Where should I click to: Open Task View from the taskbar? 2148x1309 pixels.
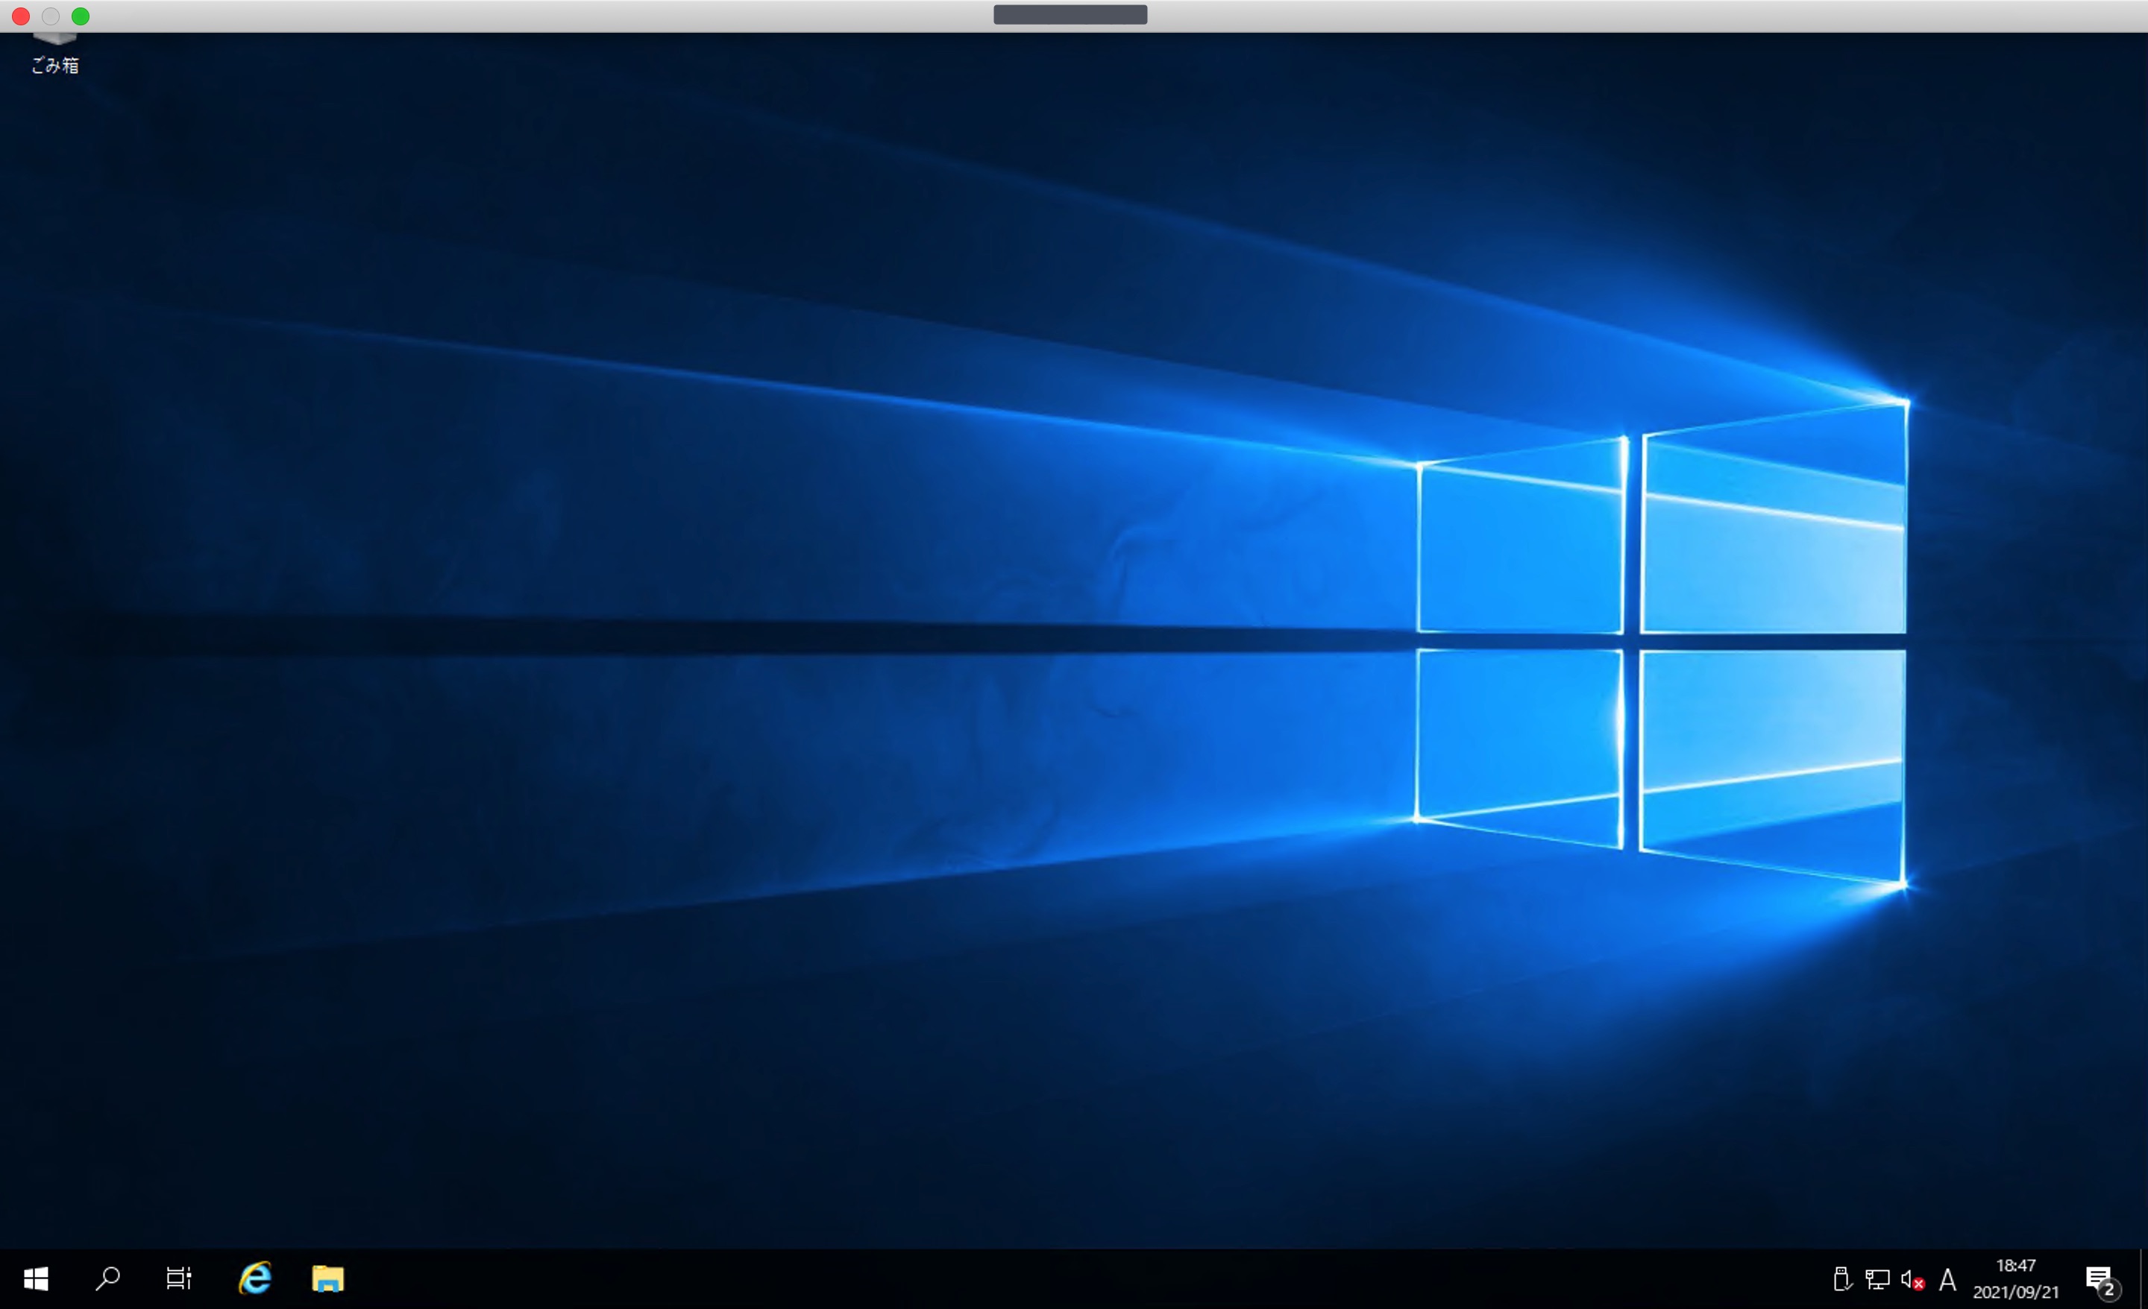(179, 1278)
